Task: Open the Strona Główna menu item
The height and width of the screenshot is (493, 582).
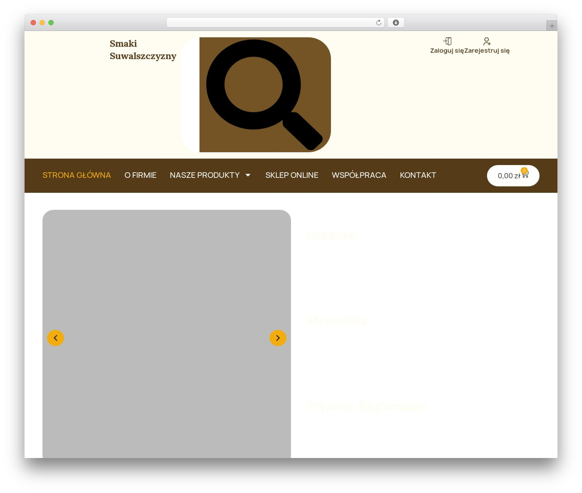Action: 77,175
